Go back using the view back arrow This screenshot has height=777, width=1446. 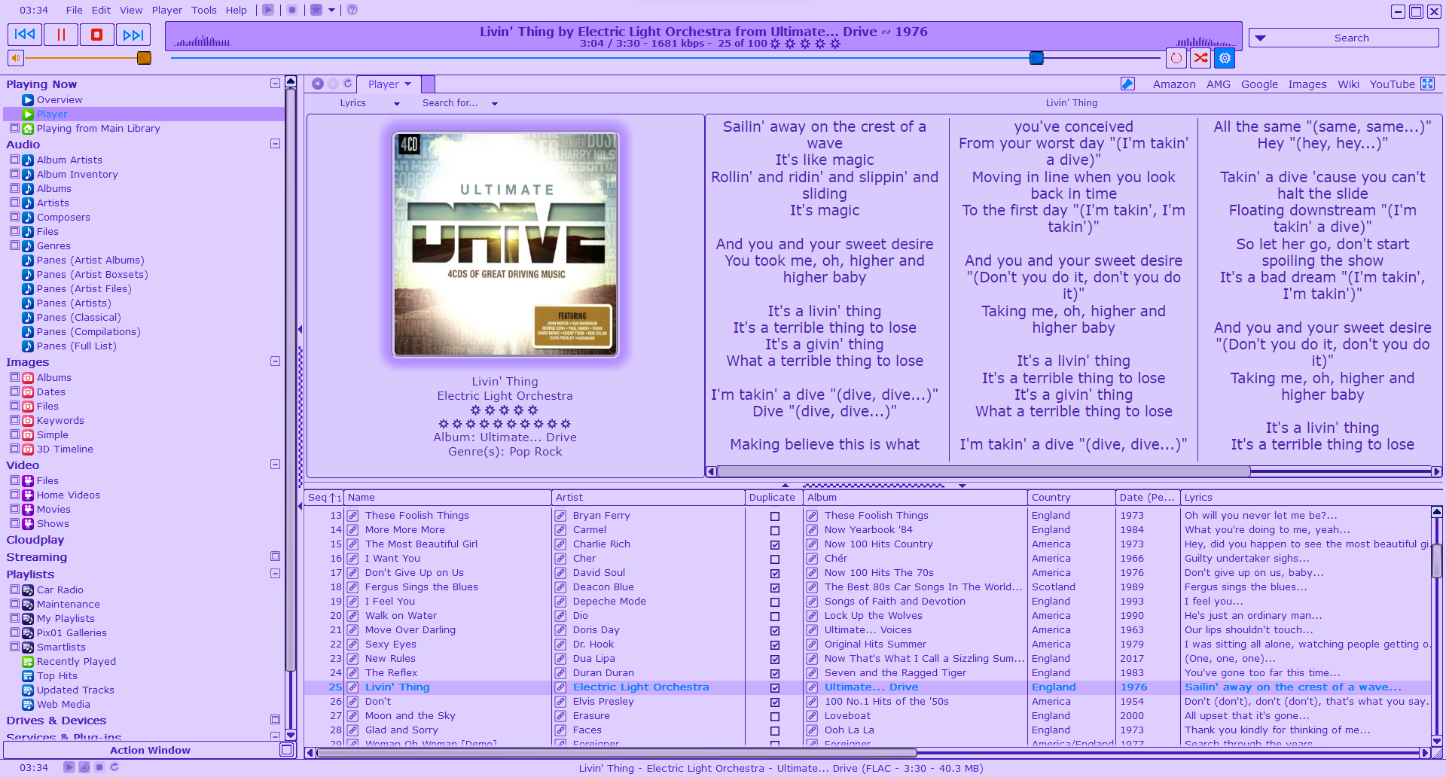pos(318,84)
